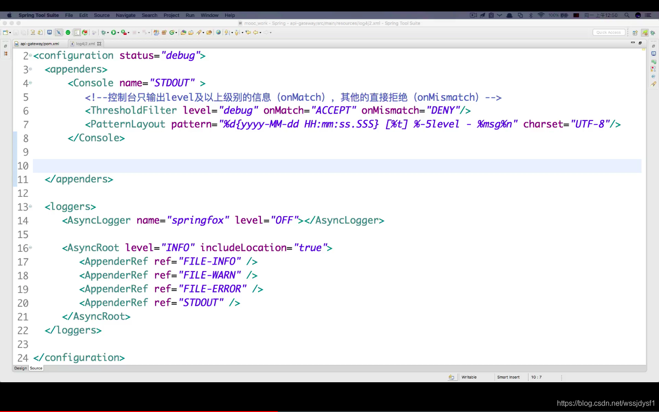
Task: Open the Help menu
Action: [x=230, y=15]
